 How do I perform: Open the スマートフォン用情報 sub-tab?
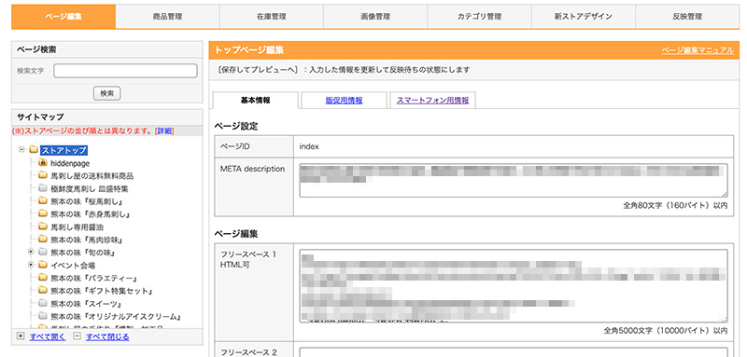point(432,101)
